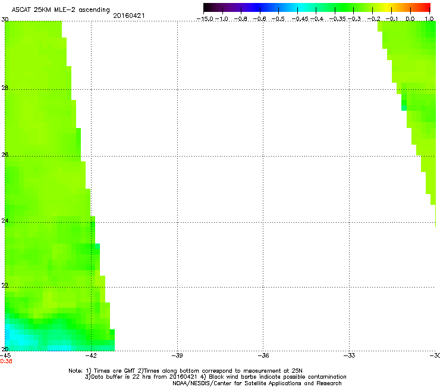Click the colorbar label 0.0
440x387 pixels.
tap(410, 19)
